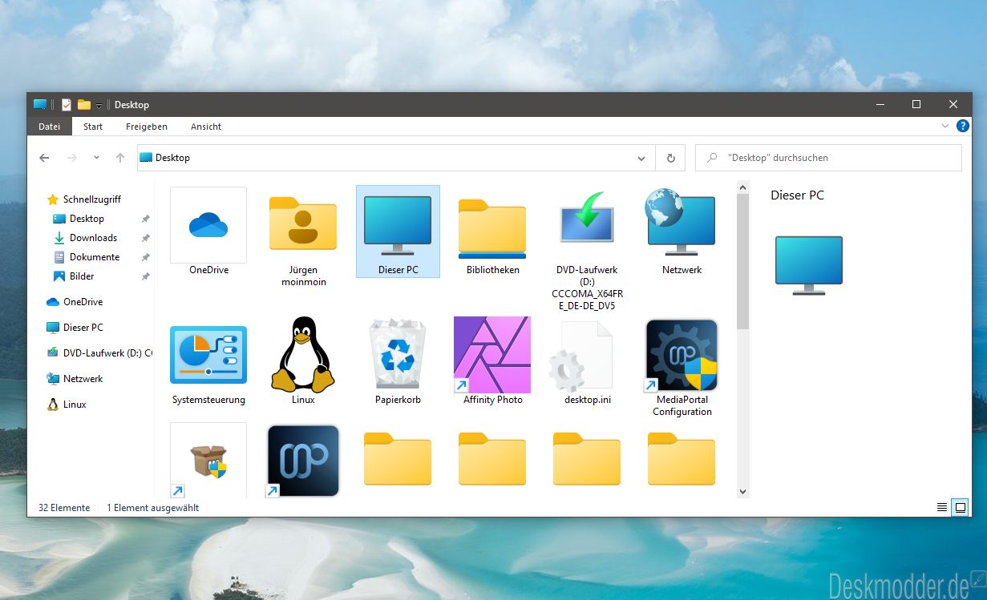987x600 pixels.
Task: Click the Properties icon in the title bar toolbar
Action: coord(67,105)
